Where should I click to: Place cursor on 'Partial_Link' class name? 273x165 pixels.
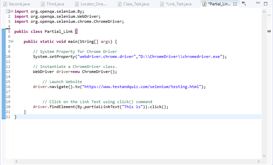click(59, 32)
